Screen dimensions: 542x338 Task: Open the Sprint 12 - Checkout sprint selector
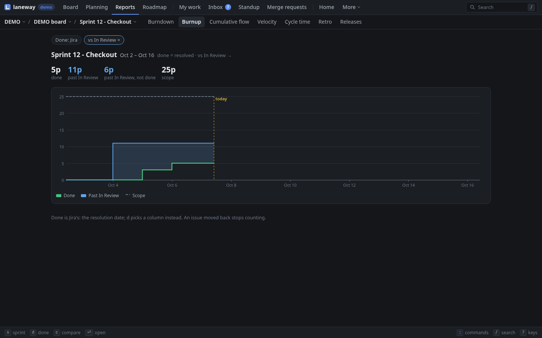pos(108,22)
